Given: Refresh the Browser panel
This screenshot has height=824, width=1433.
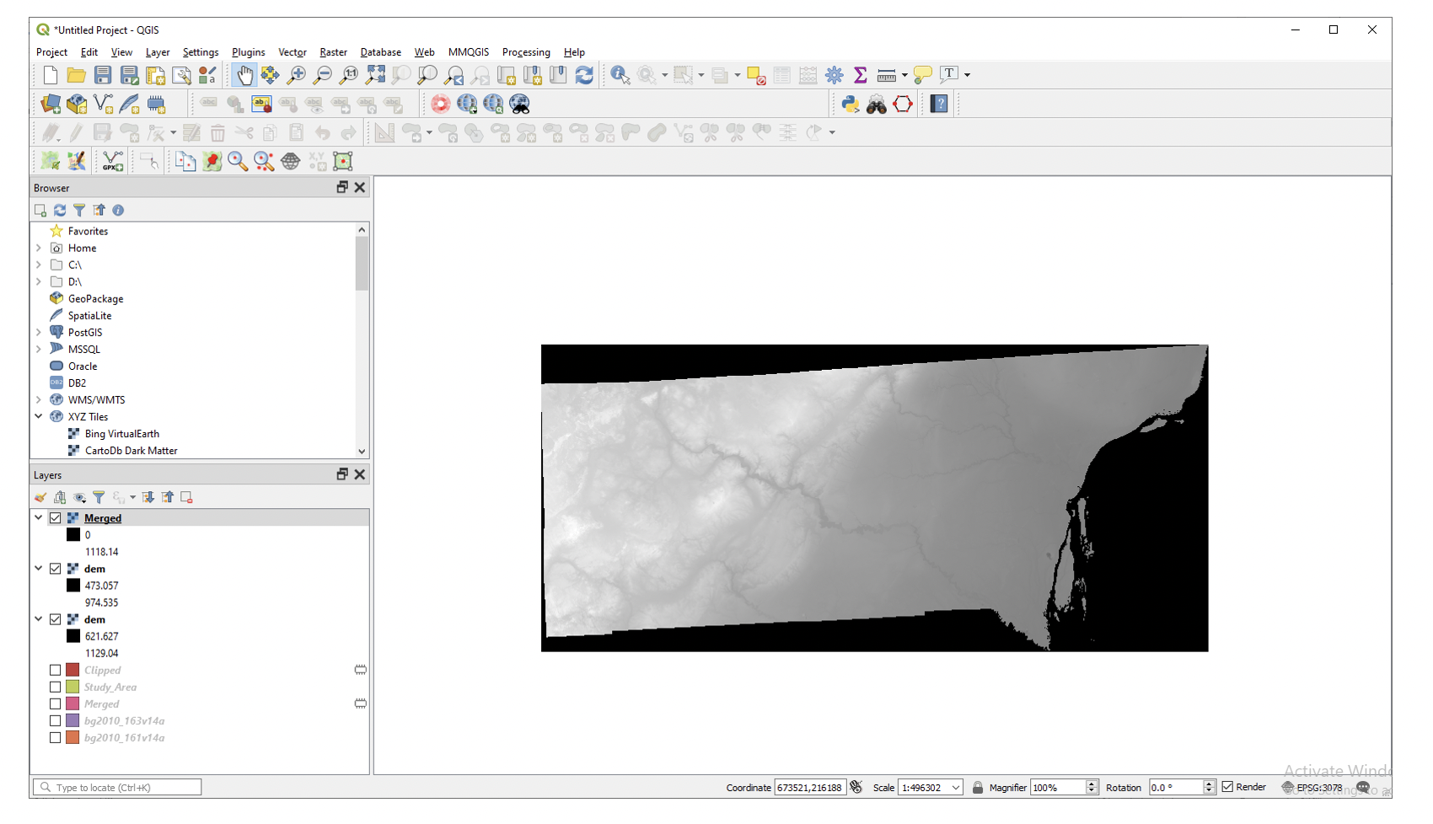Looking at the screenshot, I should tap(60, 210).
